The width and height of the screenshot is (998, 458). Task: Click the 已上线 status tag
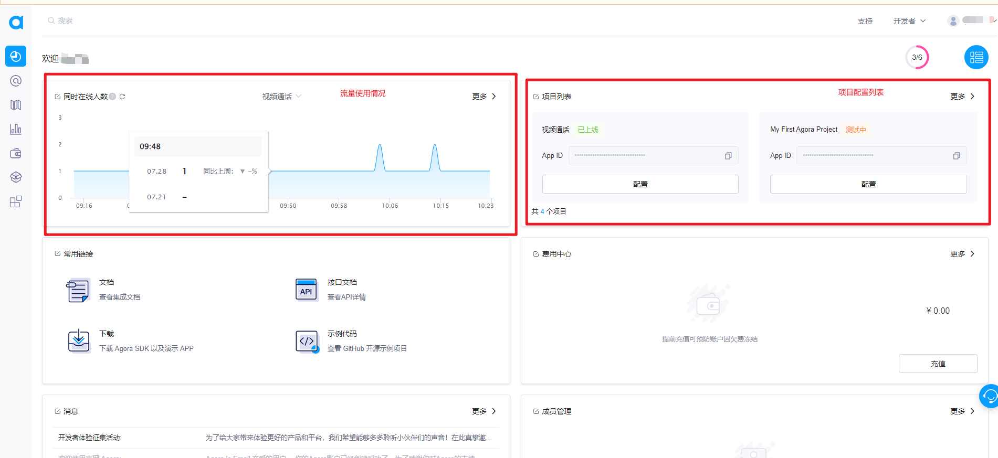click(x=588, y=130)
